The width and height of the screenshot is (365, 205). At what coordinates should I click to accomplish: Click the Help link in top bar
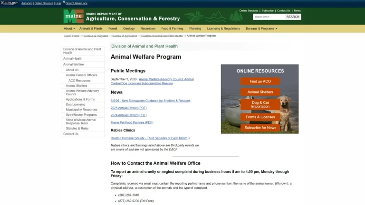(58, 3)
